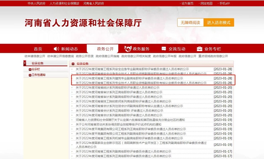Click the 无障碍阅读 button

tap(191, 22)
